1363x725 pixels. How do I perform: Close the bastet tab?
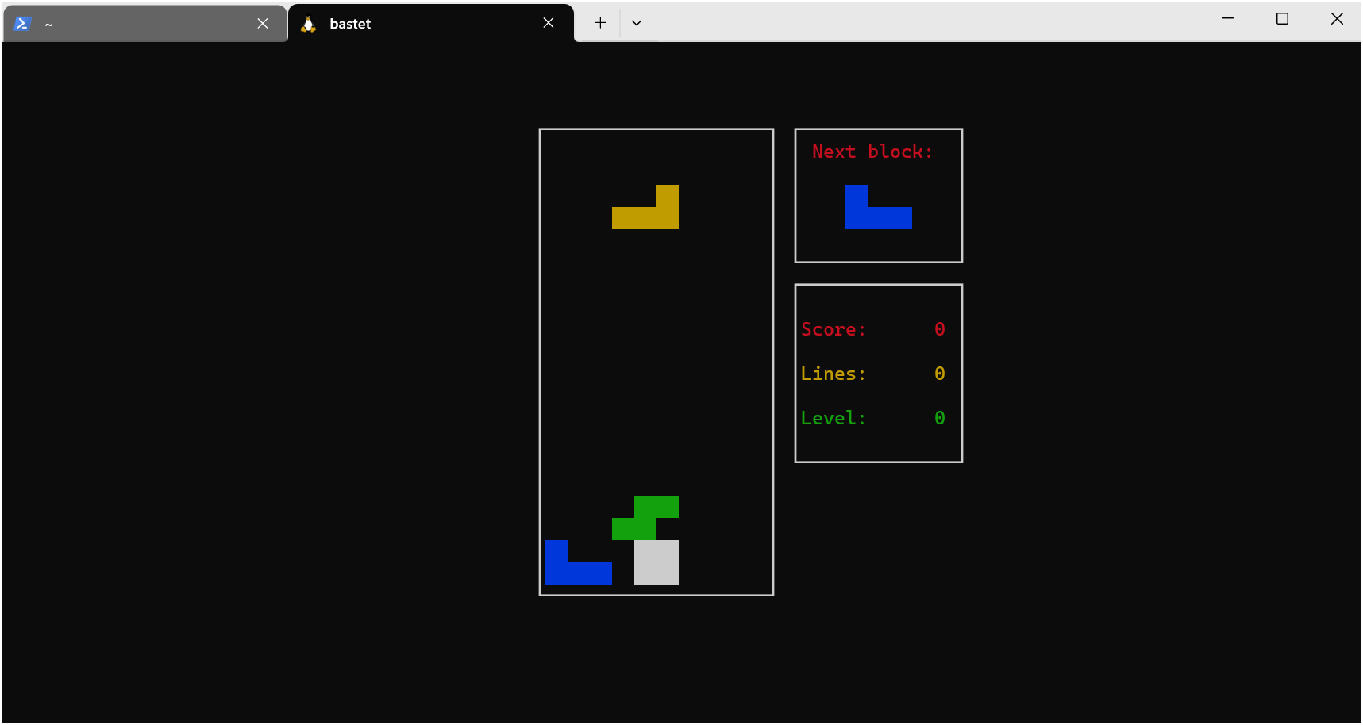[548, 23]
